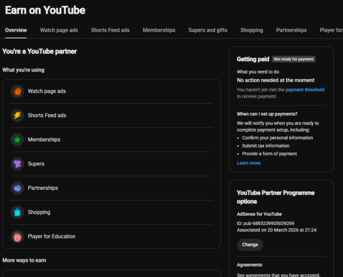The image size is (343, 277).
Task: Switch to the Overview tab
Action: 16,30
